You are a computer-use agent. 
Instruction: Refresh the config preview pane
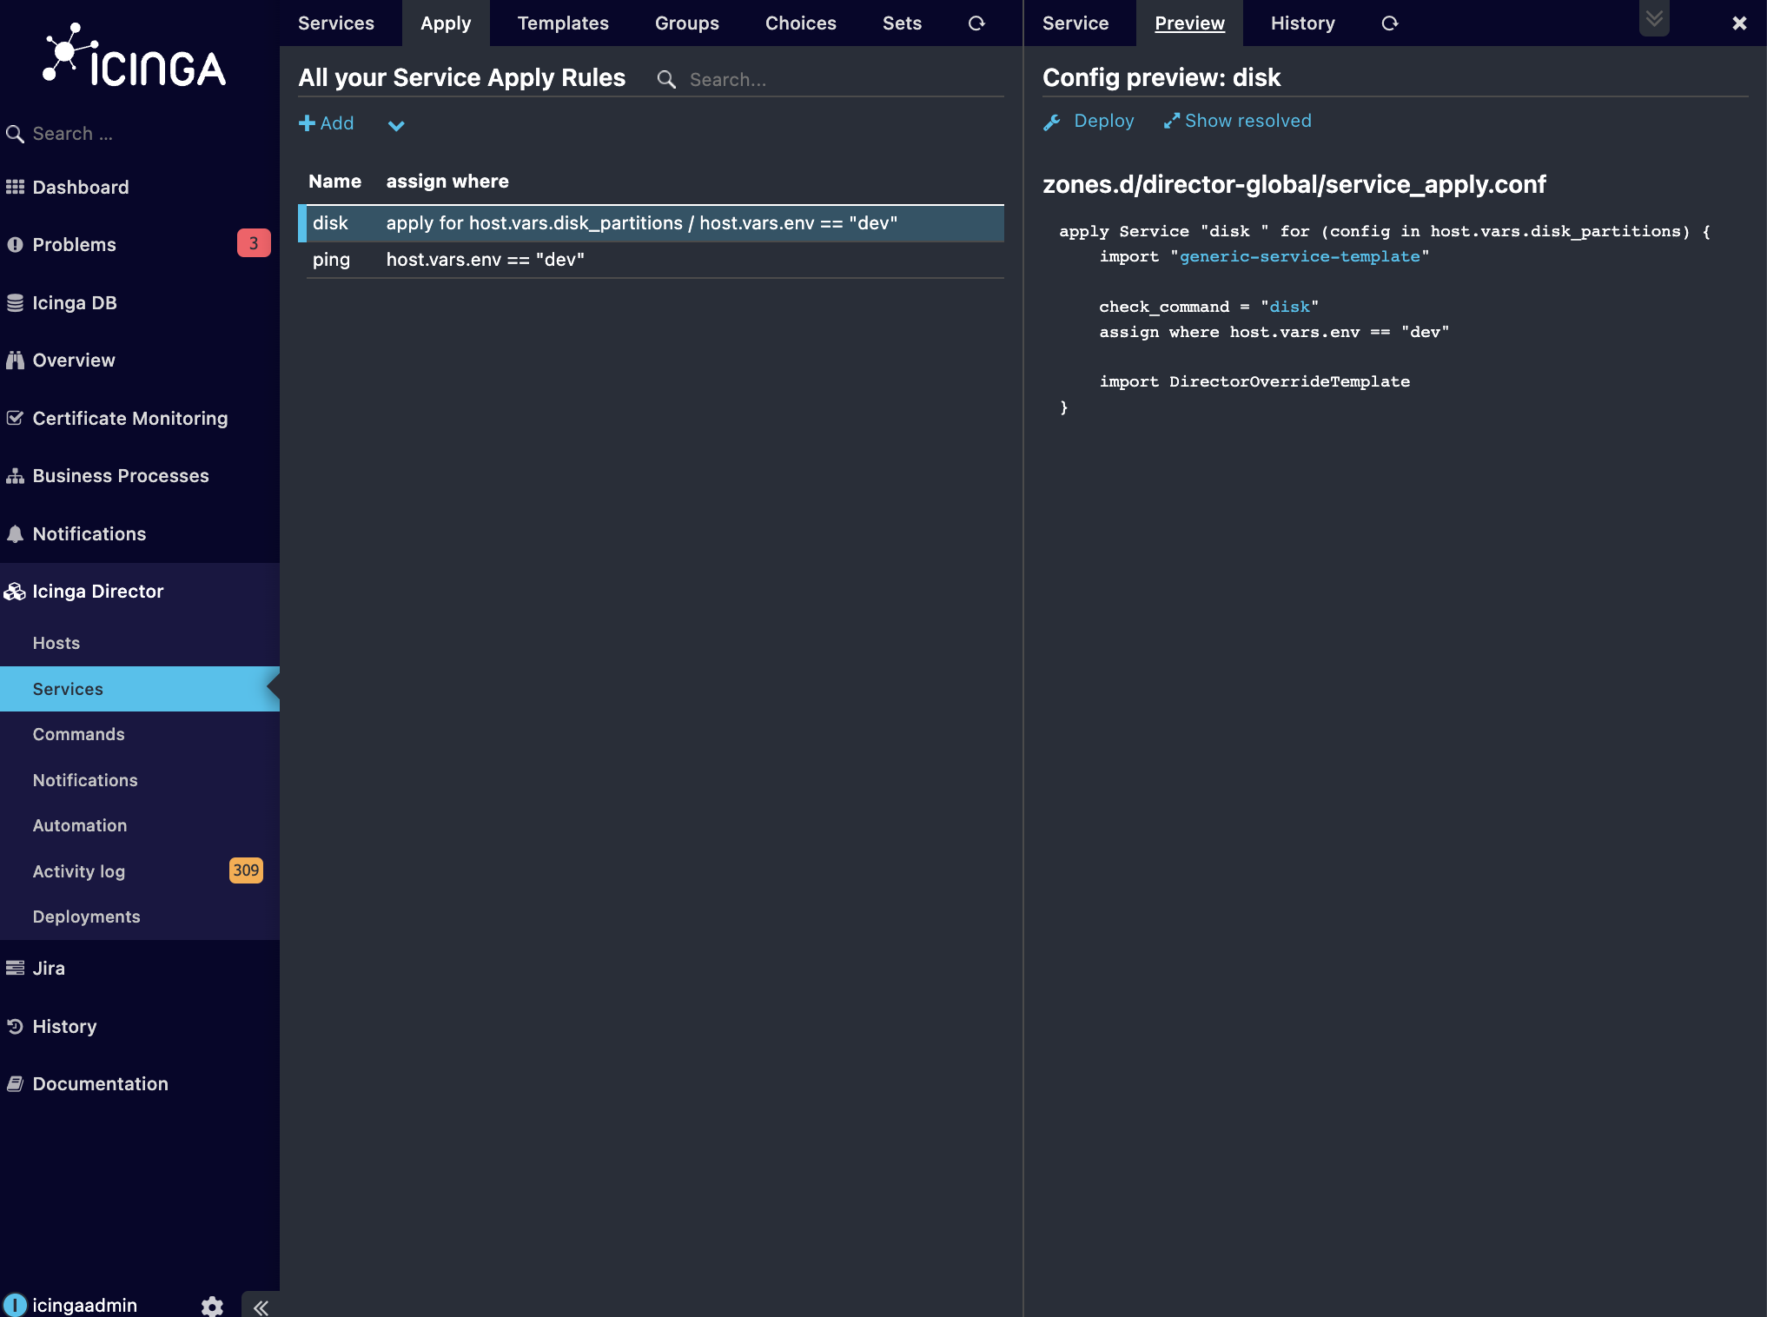(1390, 23)
